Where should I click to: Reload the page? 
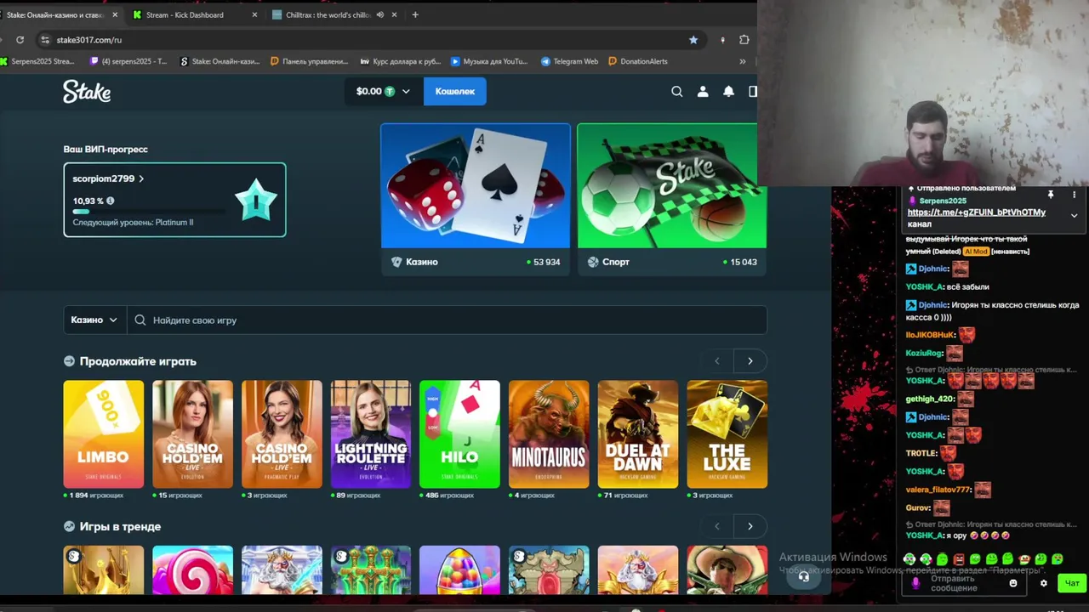20,40
